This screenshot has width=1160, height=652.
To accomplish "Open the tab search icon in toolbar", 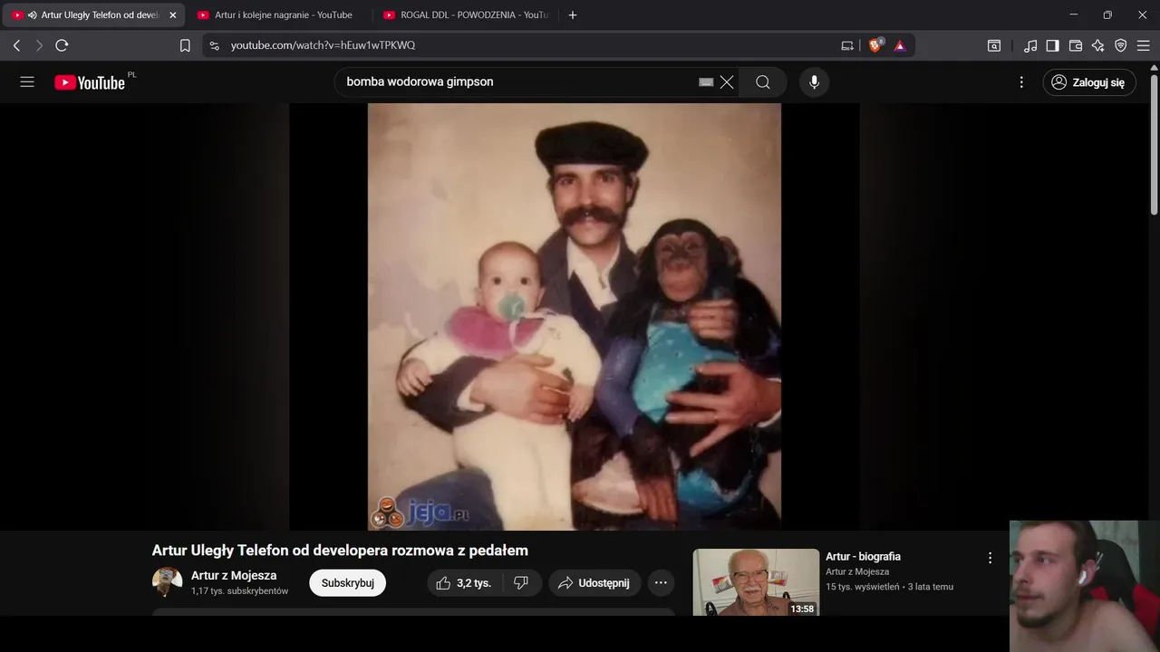I will pos(994,45).
